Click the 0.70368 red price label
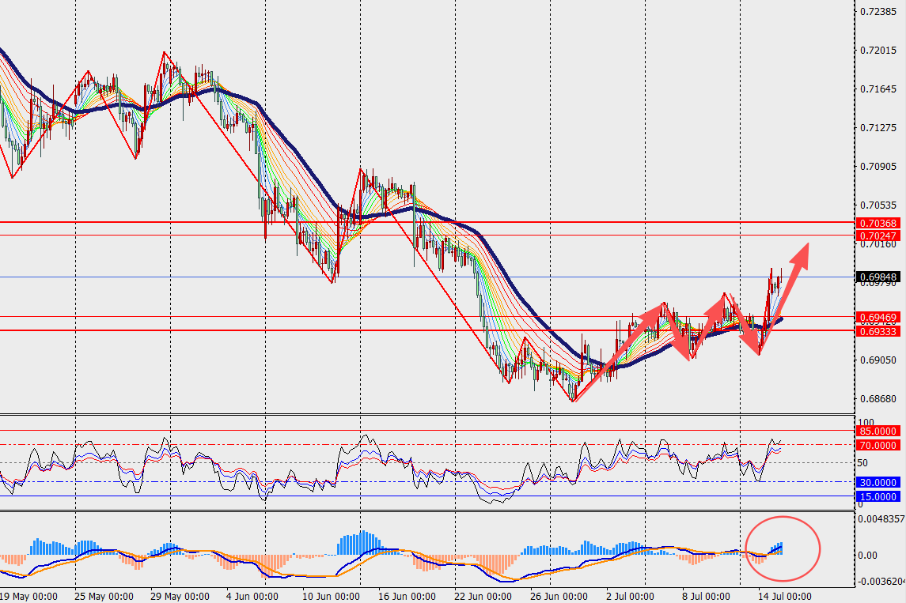Viewport: 906px width, 603px height. point(878,224)
